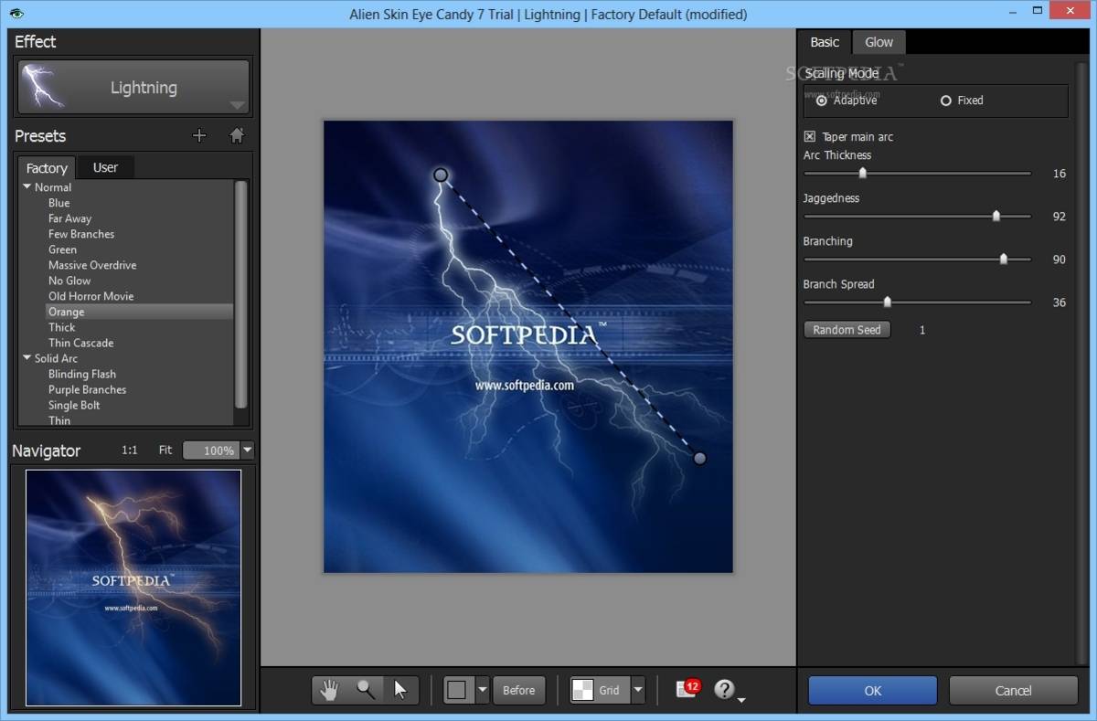Click the Before preview button
The image size is (1097, 721).
click(518, 690)
